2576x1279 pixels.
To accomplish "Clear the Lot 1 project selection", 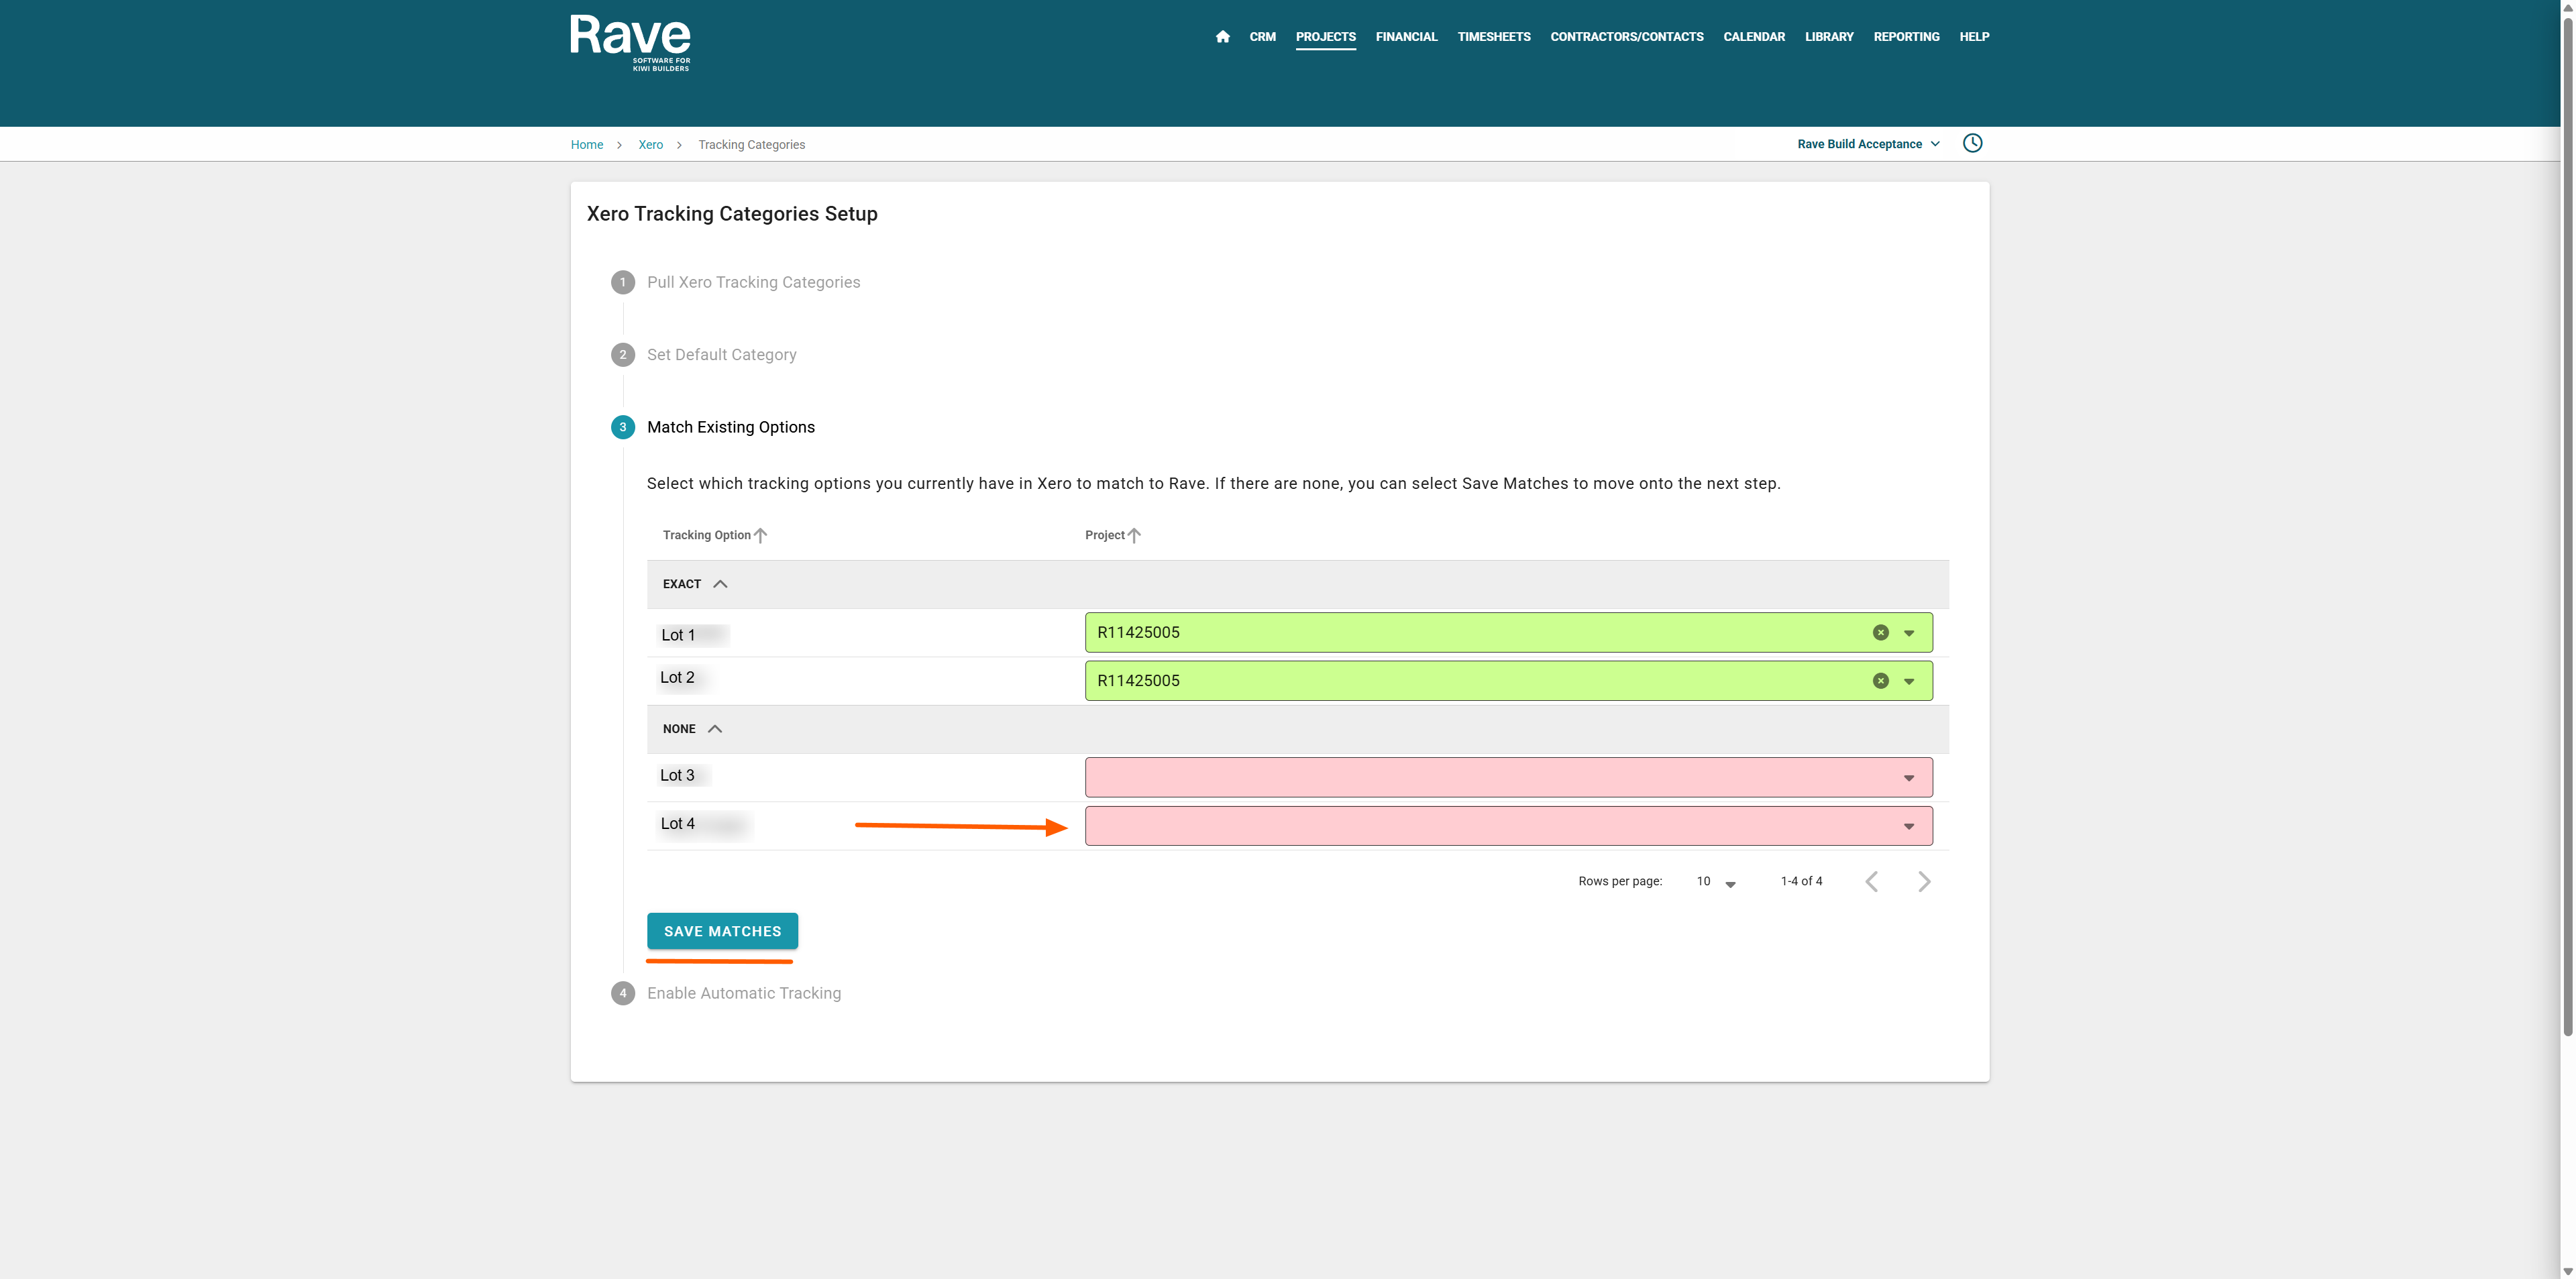I will pyautogui.click(x=1880, y=633).
